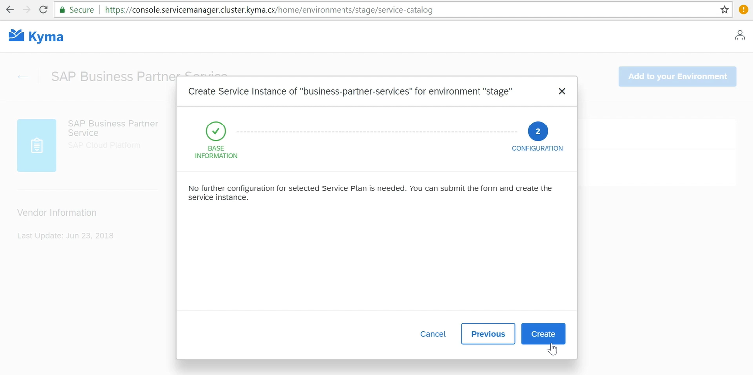Select the Configuration step 2 circle

point(538,131)
